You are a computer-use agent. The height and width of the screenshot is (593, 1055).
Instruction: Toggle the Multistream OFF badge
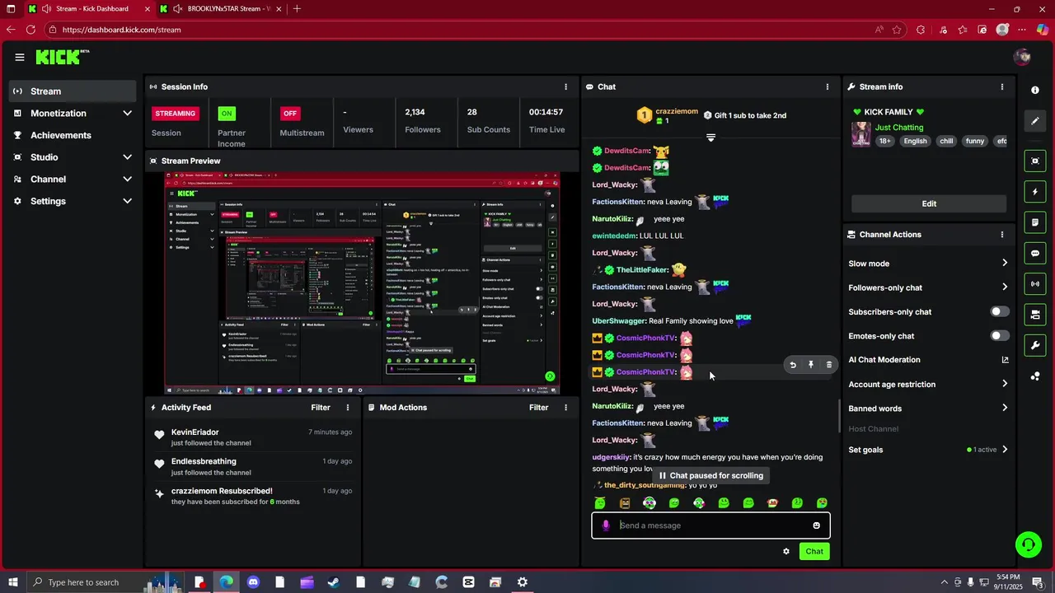point(289,114)
